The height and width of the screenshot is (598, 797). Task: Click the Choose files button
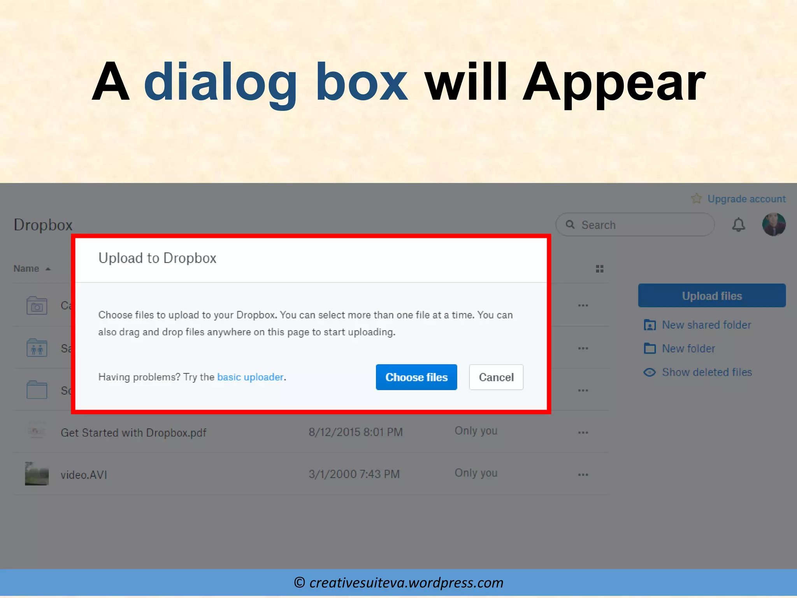coord(416,377)
